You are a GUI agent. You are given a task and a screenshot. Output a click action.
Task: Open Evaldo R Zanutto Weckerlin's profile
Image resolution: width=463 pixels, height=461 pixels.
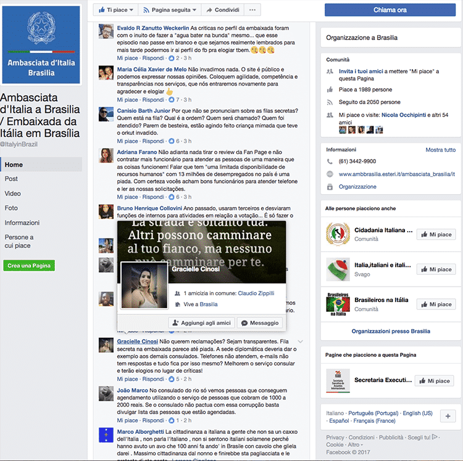click(153, 28)
